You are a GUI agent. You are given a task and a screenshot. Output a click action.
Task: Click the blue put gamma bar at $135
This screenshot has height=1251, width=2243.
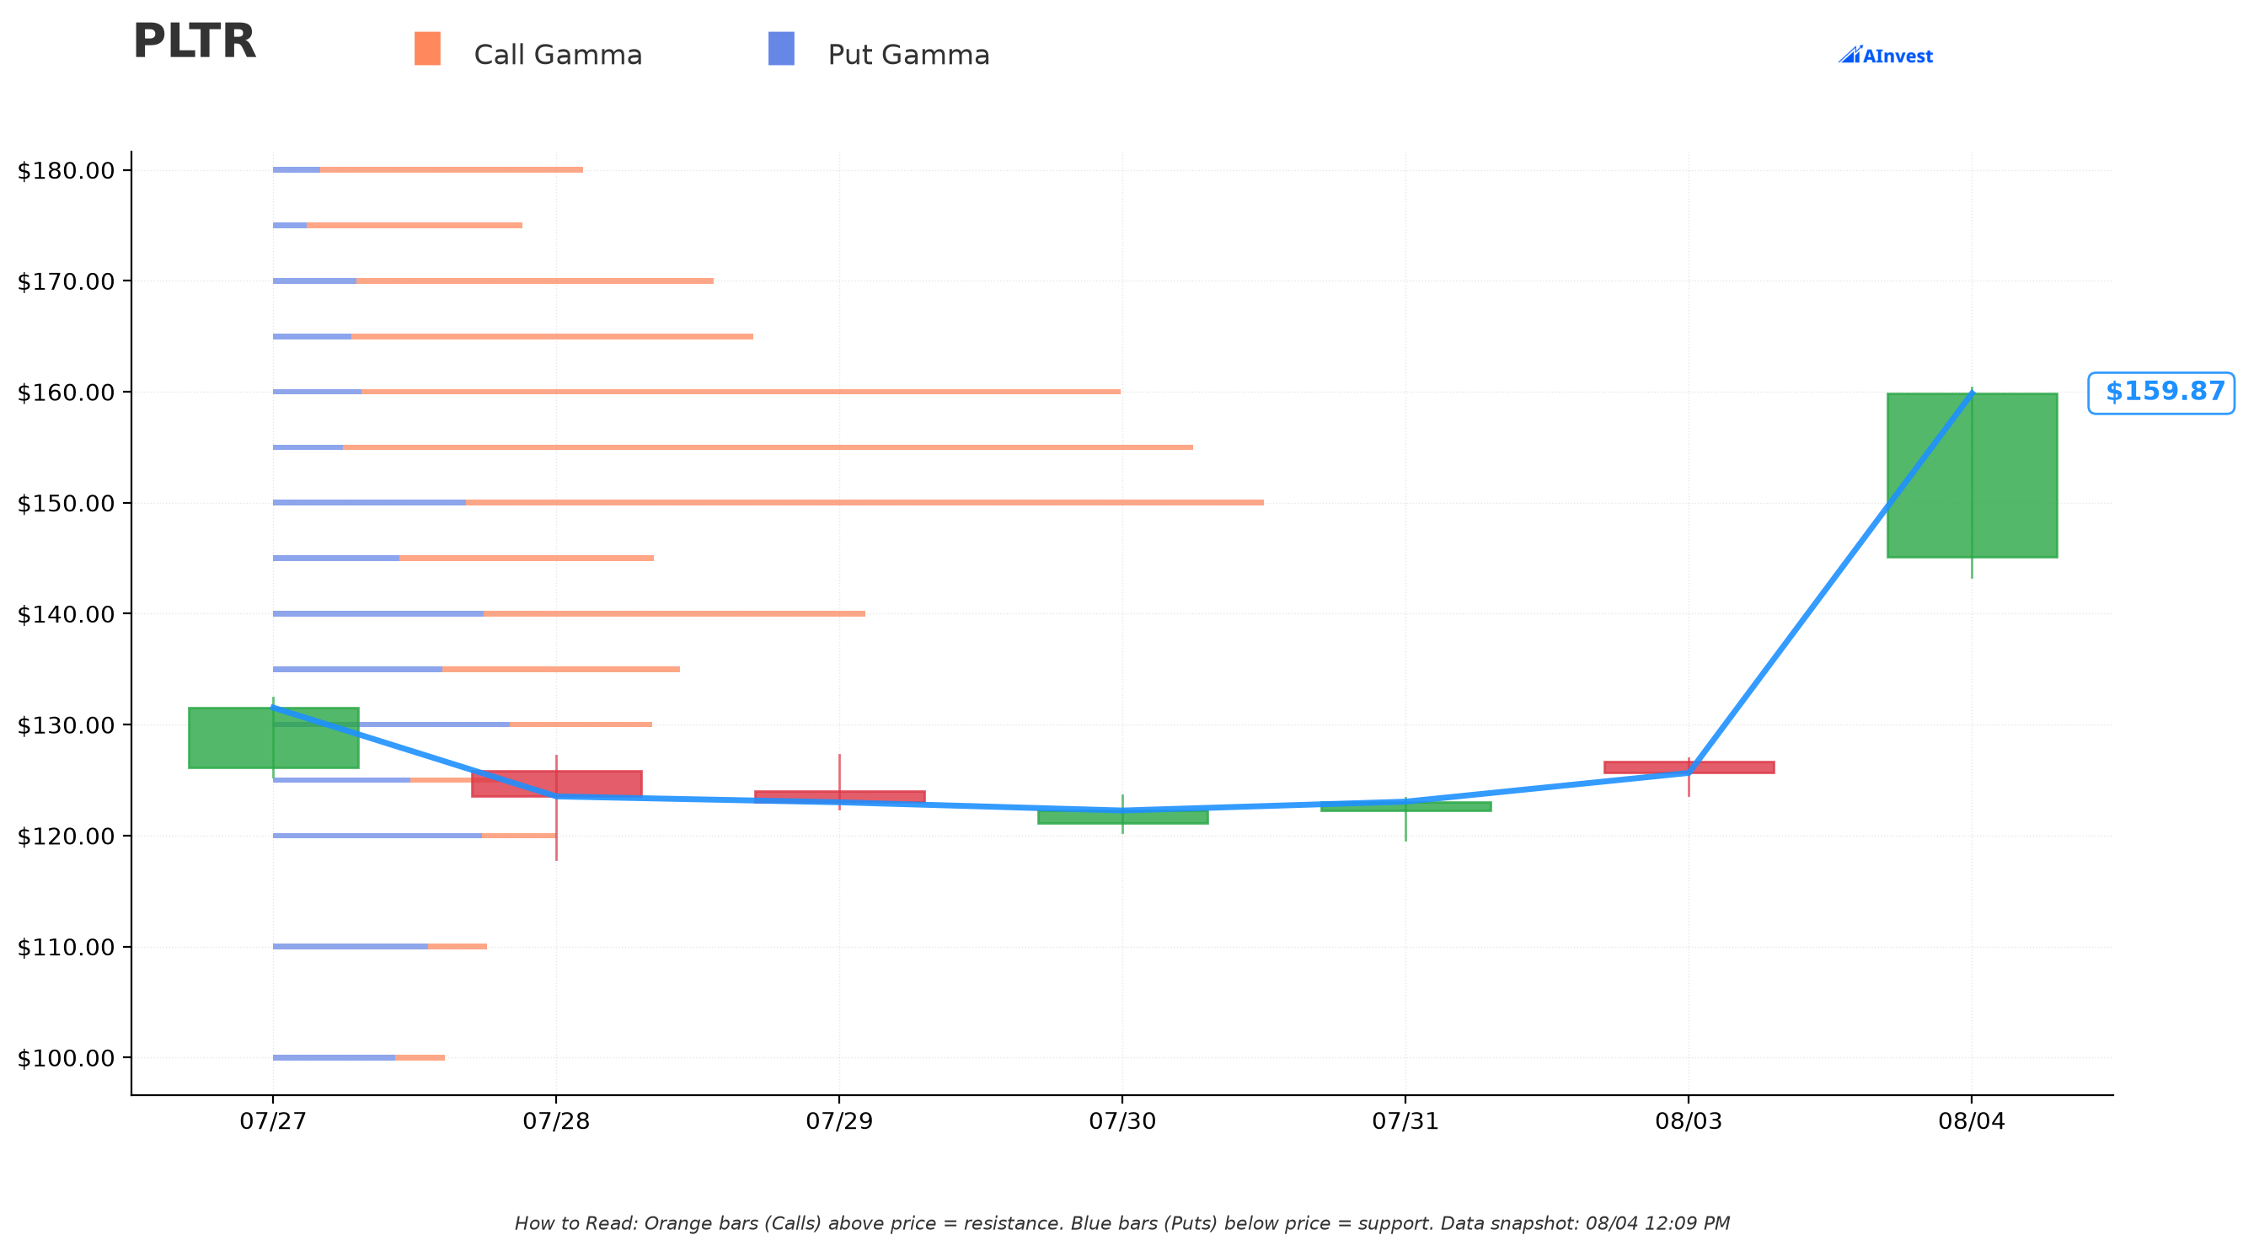coord(357,670)
